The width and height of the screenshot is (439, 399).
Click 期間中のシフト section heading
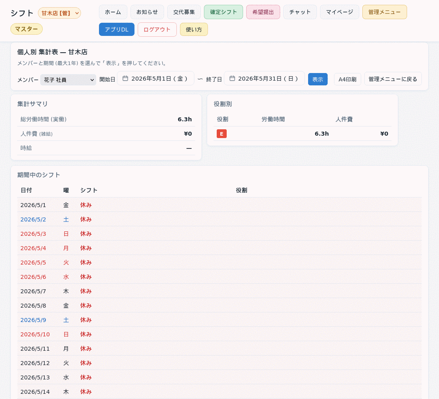click(39, 175)
